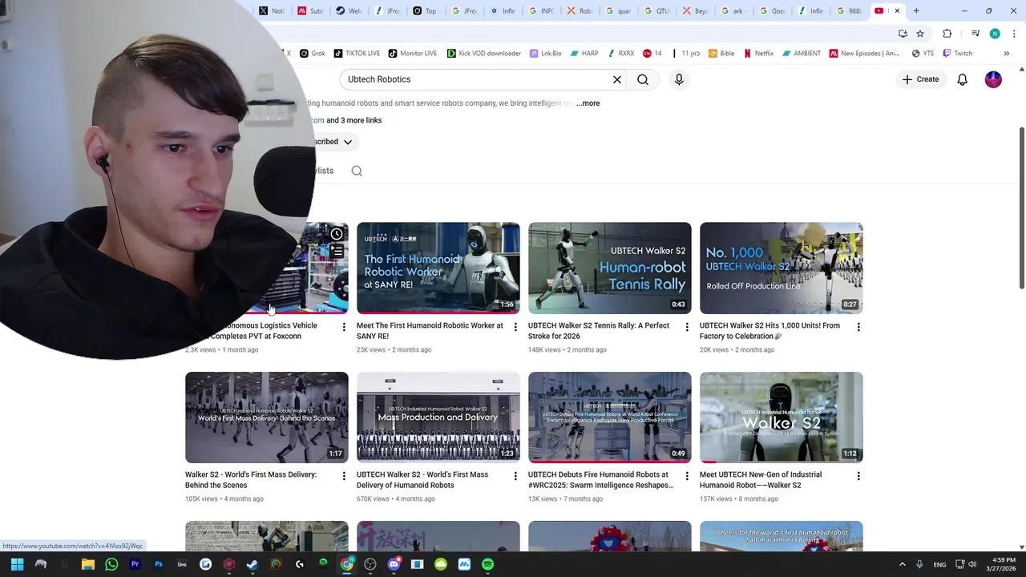Image resolution: width=1026 pixels, height=577 pixels.
Task: Switch to the quar browser tab
Action: point(619,10)
